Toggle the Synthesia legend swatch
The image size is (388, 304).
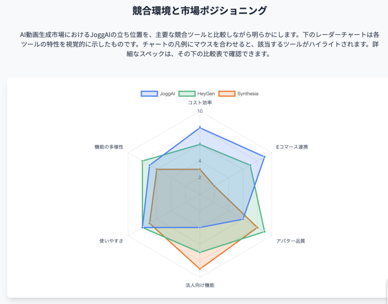pos(227,94)
